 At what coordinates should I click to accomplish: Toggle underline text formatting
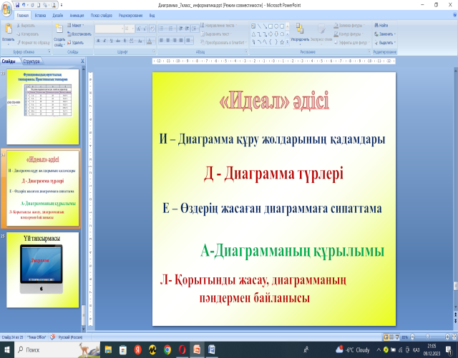[x=111, y=41]
